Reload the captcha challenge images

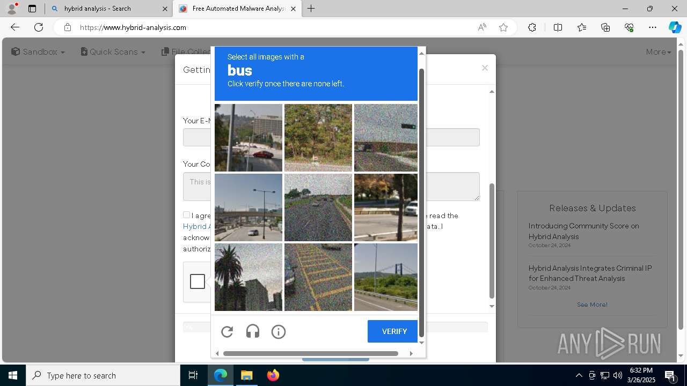click(227, 332)
